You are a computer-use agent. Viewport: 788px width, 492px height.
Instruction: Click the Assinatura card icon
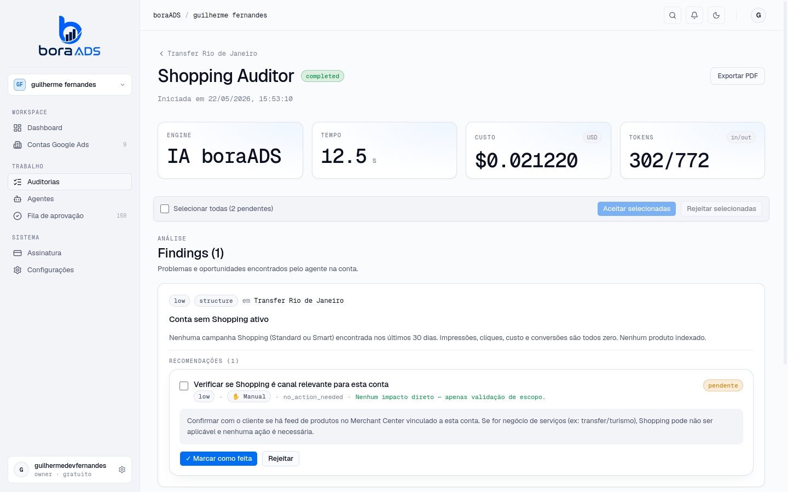pos(18,253)
